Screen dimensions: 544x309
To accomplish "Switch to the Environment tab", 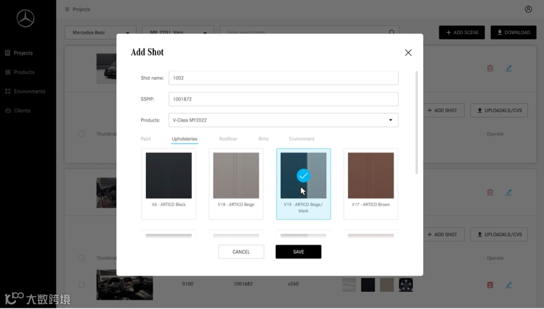I will (302, 139).
